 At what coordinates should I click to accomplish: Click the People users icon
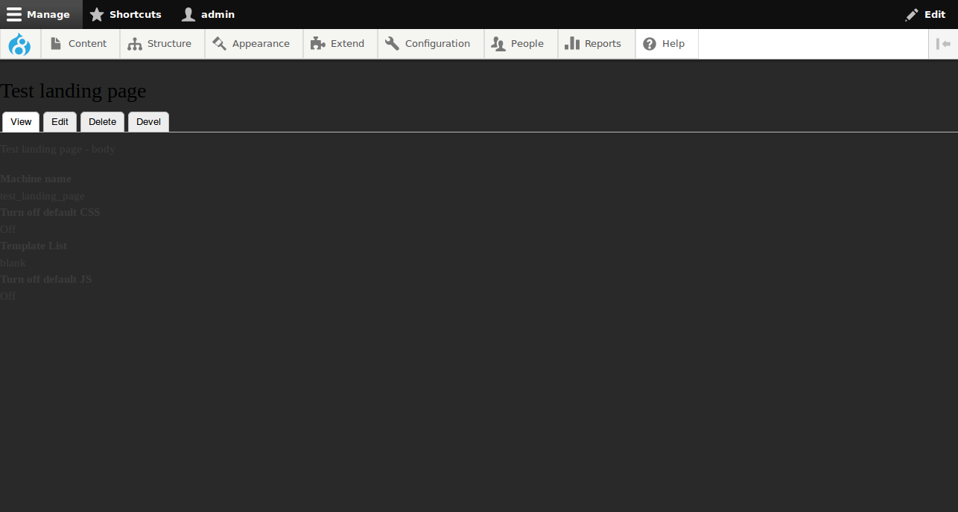(495, 43)
